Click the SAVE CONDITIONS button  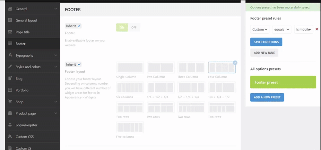pyautogui.click(x=266, y=42)
